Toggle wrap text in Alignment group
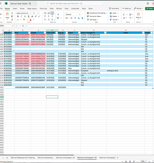 (x=58, y=14)
